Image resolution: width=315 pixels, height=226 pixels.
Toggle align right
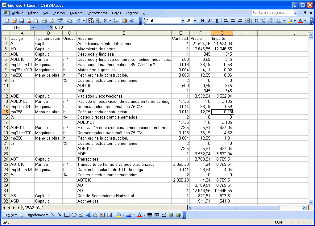[x=240, y=20]
